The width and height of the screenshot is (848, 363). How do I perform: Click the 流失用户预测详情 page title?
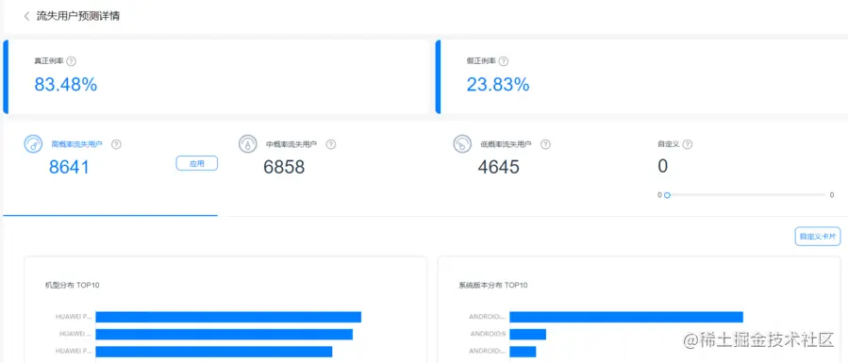[x=78, y=16]
